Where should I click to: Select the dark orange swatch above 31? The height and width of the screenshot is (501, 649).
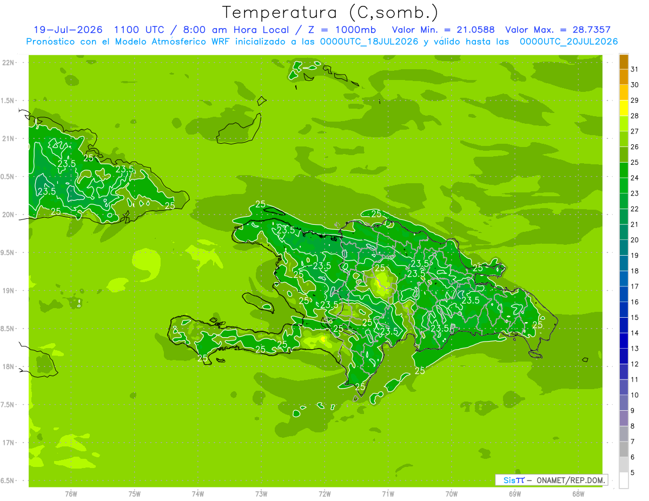click(624, 62)
